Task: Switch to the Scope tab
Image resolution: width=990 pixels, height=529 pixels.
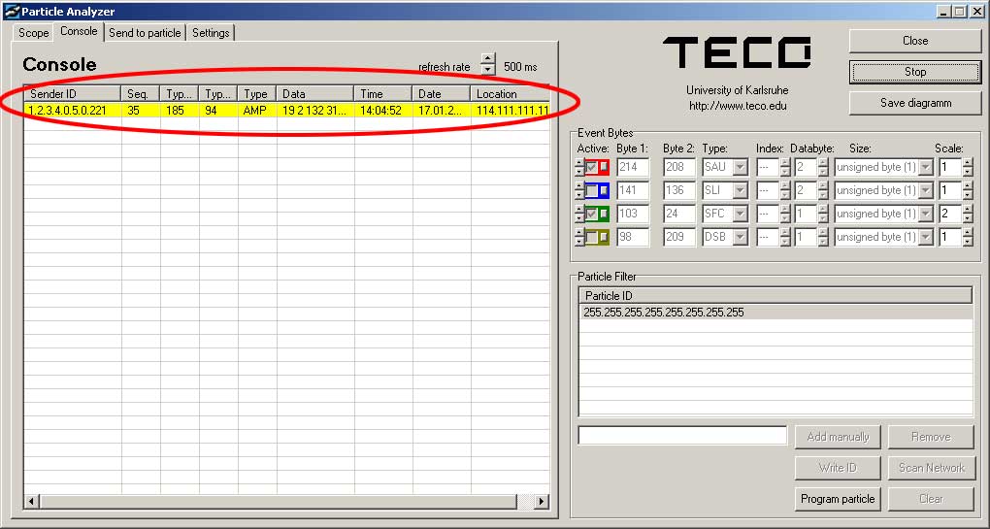Action: (x=34, y=33)
